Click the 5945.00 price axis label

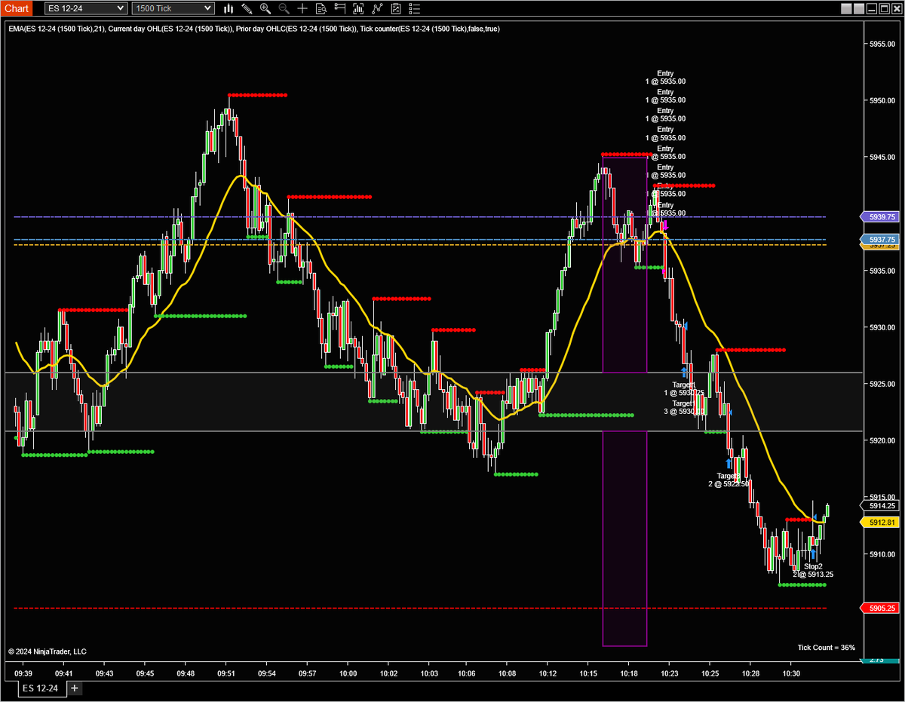881,158
